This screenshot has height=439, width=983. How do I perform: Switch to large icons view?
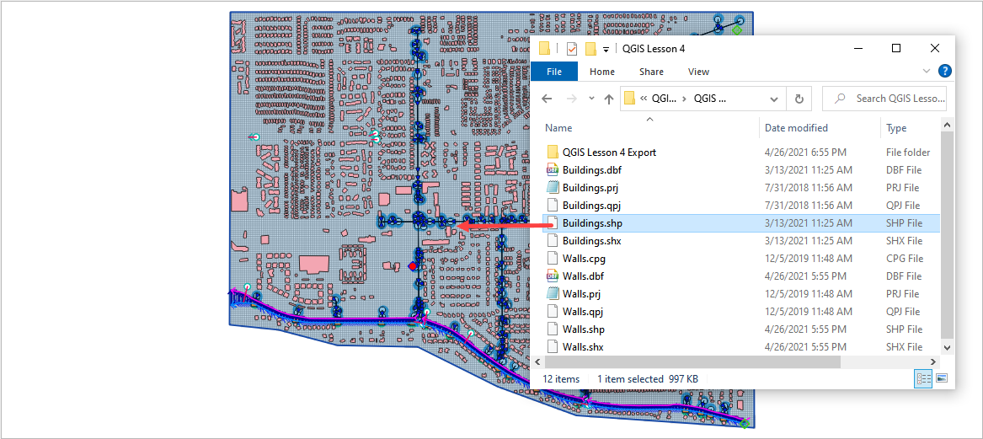click(941, 379)
